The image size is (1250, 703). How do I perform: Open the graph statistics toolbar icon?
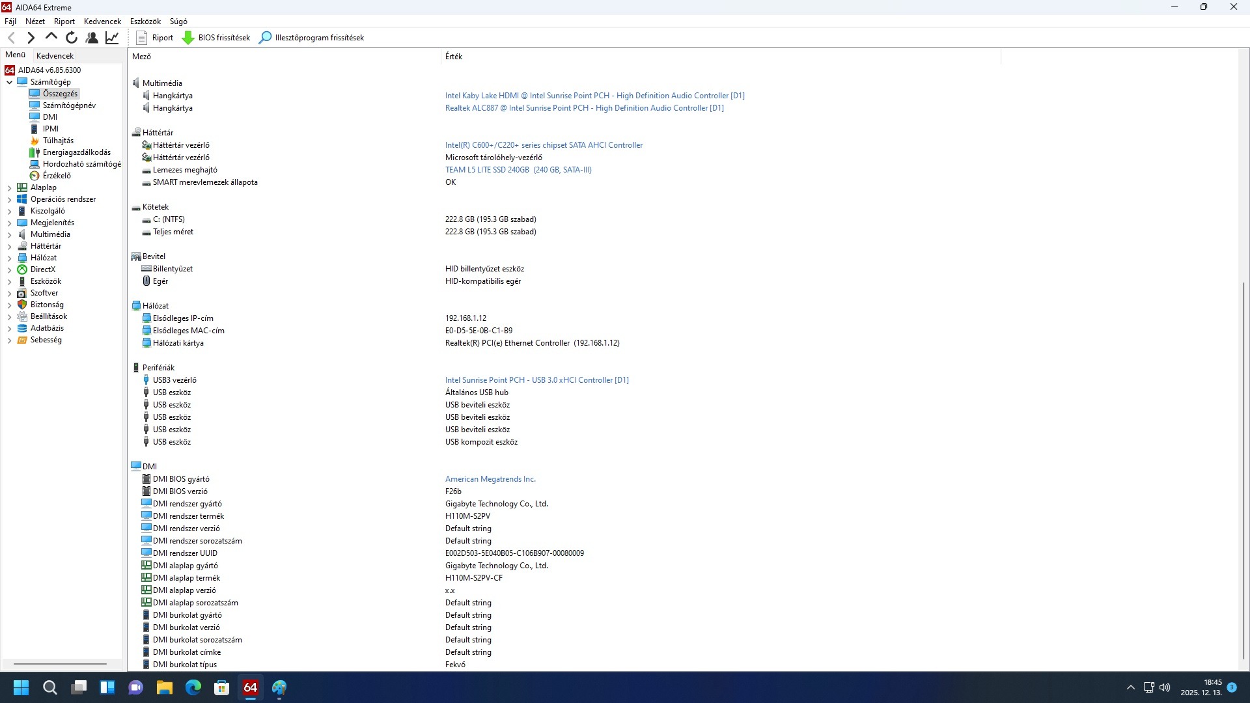pos(112,38)
